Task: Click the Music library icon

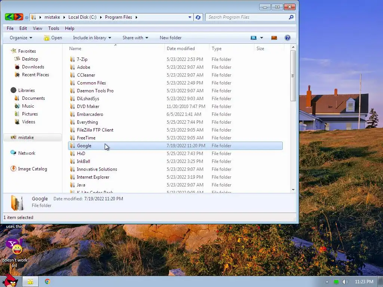Action: 17,106
